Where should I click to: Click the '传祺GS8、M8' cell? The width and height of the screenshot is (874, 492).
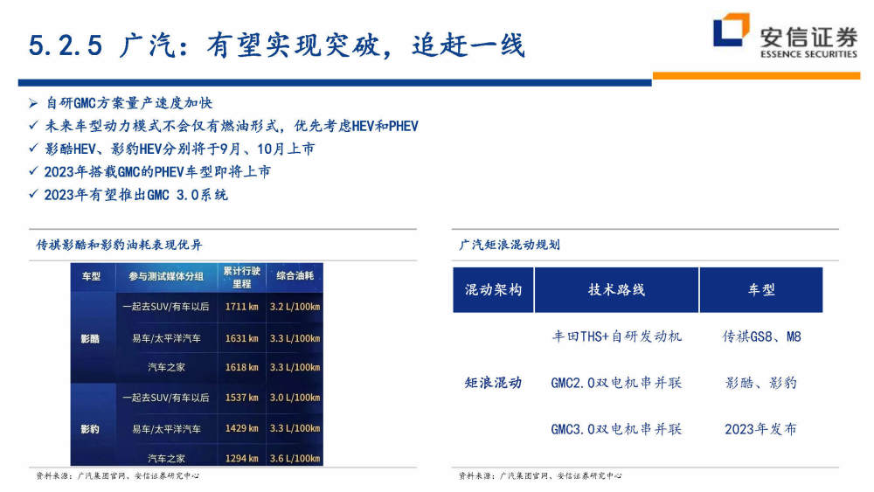click(761, 336)
